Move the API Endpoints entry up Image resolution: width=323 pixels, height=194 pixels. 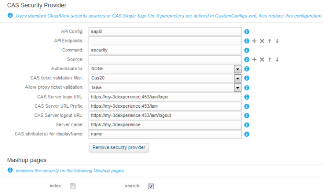[269, 41]
